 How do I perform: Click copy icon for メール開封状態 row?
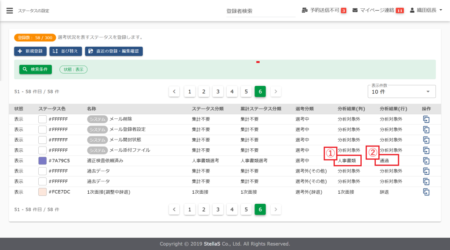426,140
